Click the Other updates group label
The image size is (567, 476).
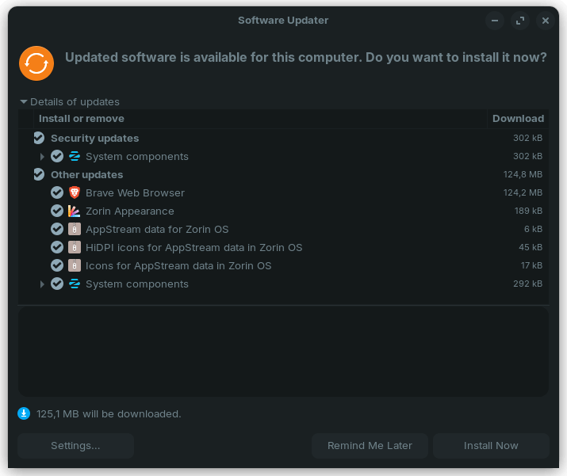86,175
